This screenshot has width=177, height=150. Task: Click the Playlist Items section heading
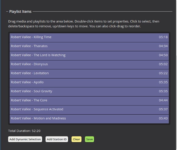[x=20, y=12]
